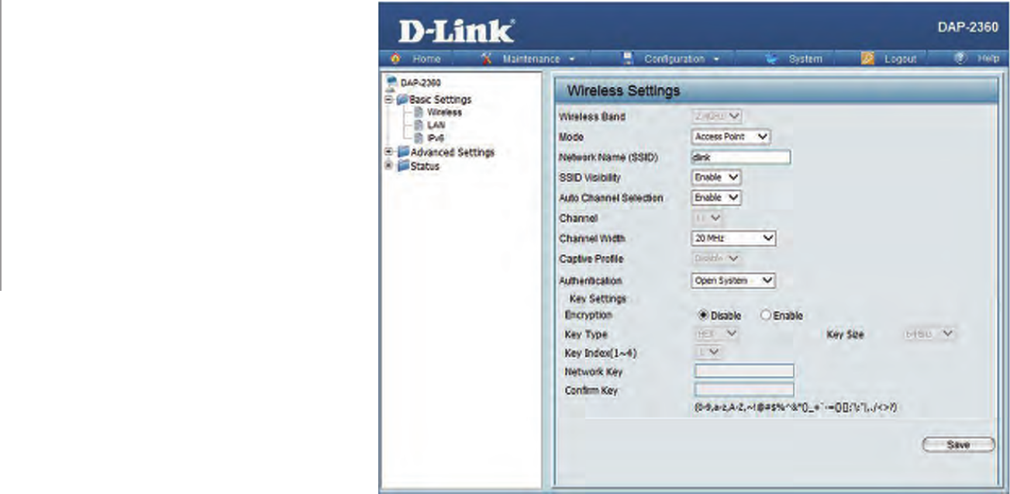Screen dimensions: 1010x494
Task: Click the Key Settings label
Action: coord(598,299)
